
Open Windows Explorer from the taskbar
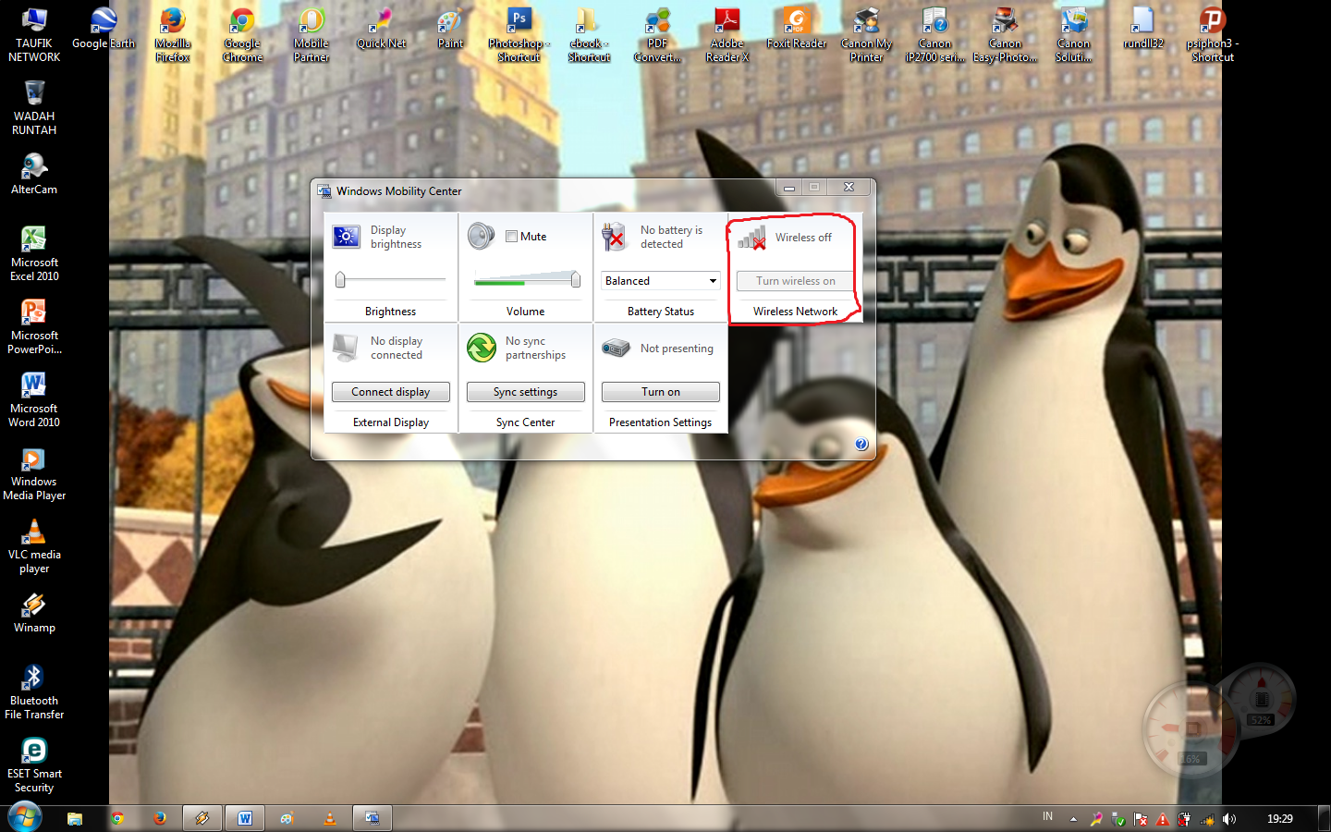coord(75,818)
